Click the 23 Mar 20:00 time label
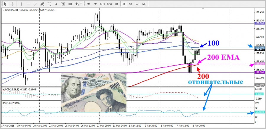The height and width of the screenshot is (129, 266). pyautogui.click(x=56, y=126)
